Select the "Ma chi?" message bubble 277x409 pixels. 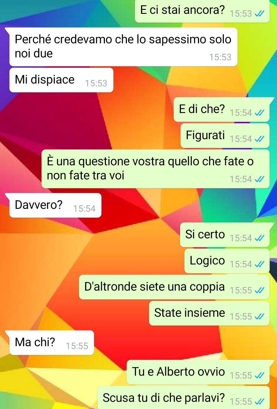[52, 343]
